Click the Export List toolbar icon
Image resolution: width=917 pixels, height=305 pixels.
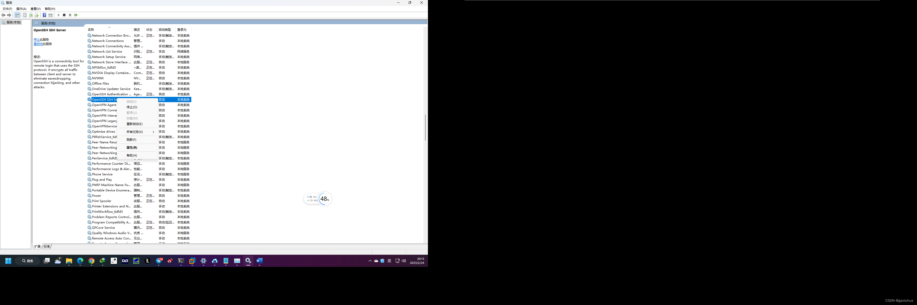click(37, 15)
